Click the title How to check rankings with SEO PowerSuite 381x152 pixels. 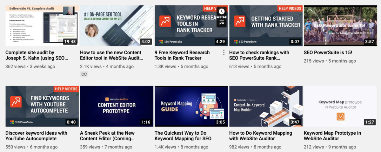pos(259,55)
